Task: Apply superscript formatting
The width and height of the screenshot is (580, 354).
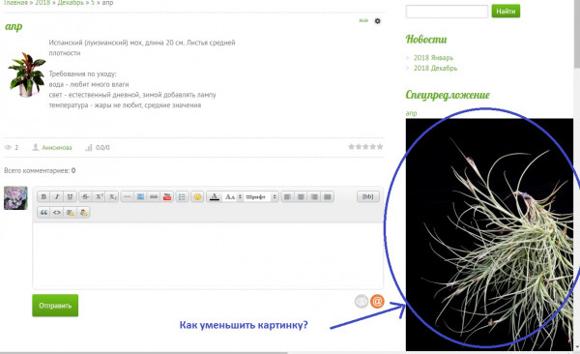Action: 100,196
